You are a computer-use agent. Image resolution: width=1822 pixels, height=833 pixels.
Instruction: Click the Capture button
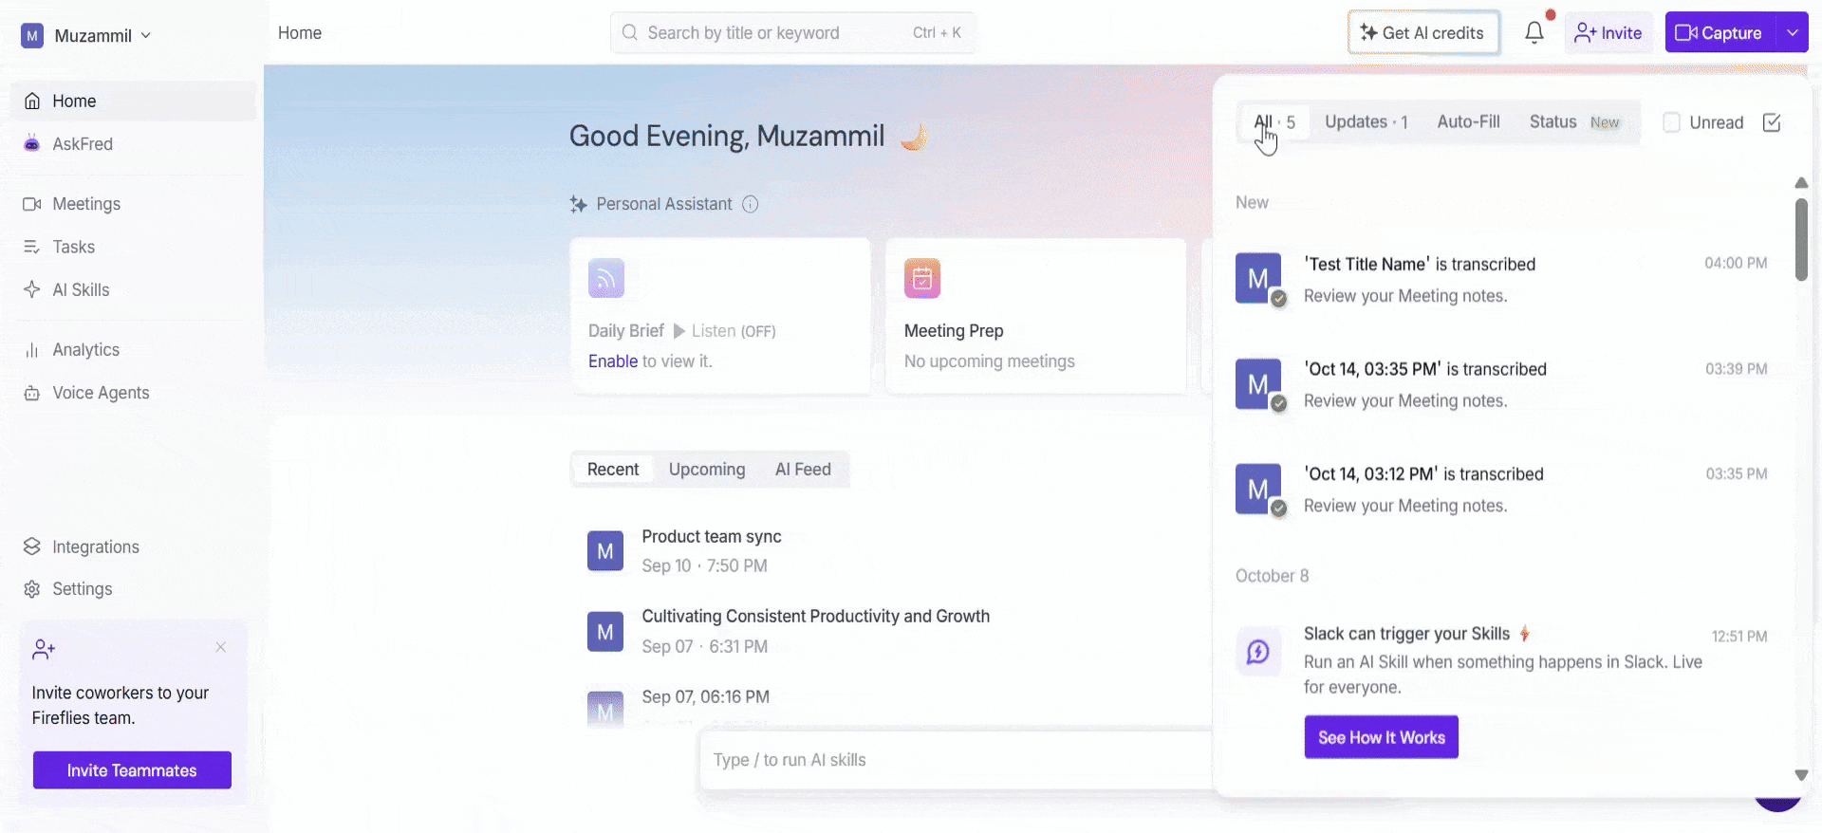pyautogui.click(x=1720, y=33)
